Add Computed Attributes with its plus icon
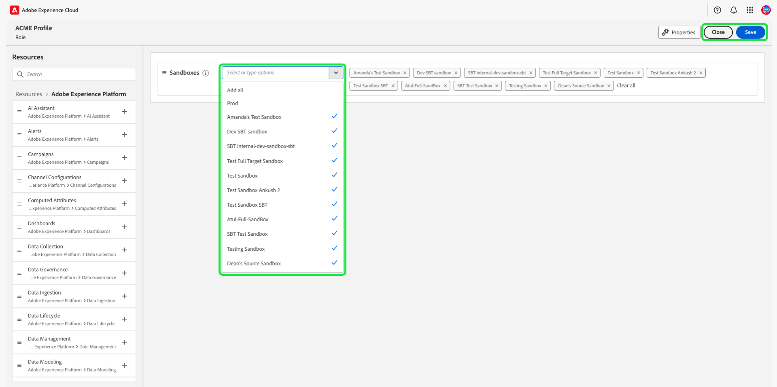Screen dimensions: 777x387 124,204
